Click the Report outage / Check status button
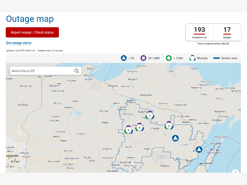Screen dimensions: 247x185 [x=32, y=32]
